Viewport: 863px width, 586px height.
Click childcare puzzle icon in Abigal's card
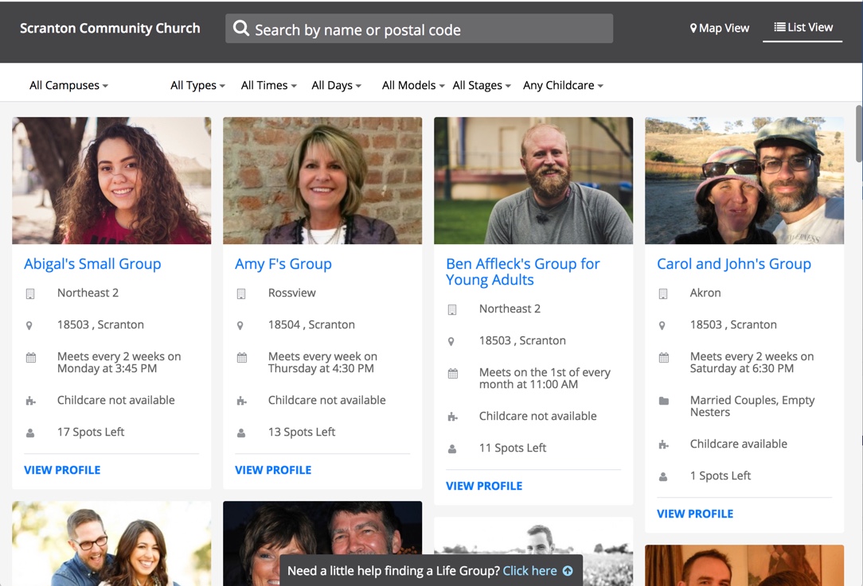click(31, 401)
